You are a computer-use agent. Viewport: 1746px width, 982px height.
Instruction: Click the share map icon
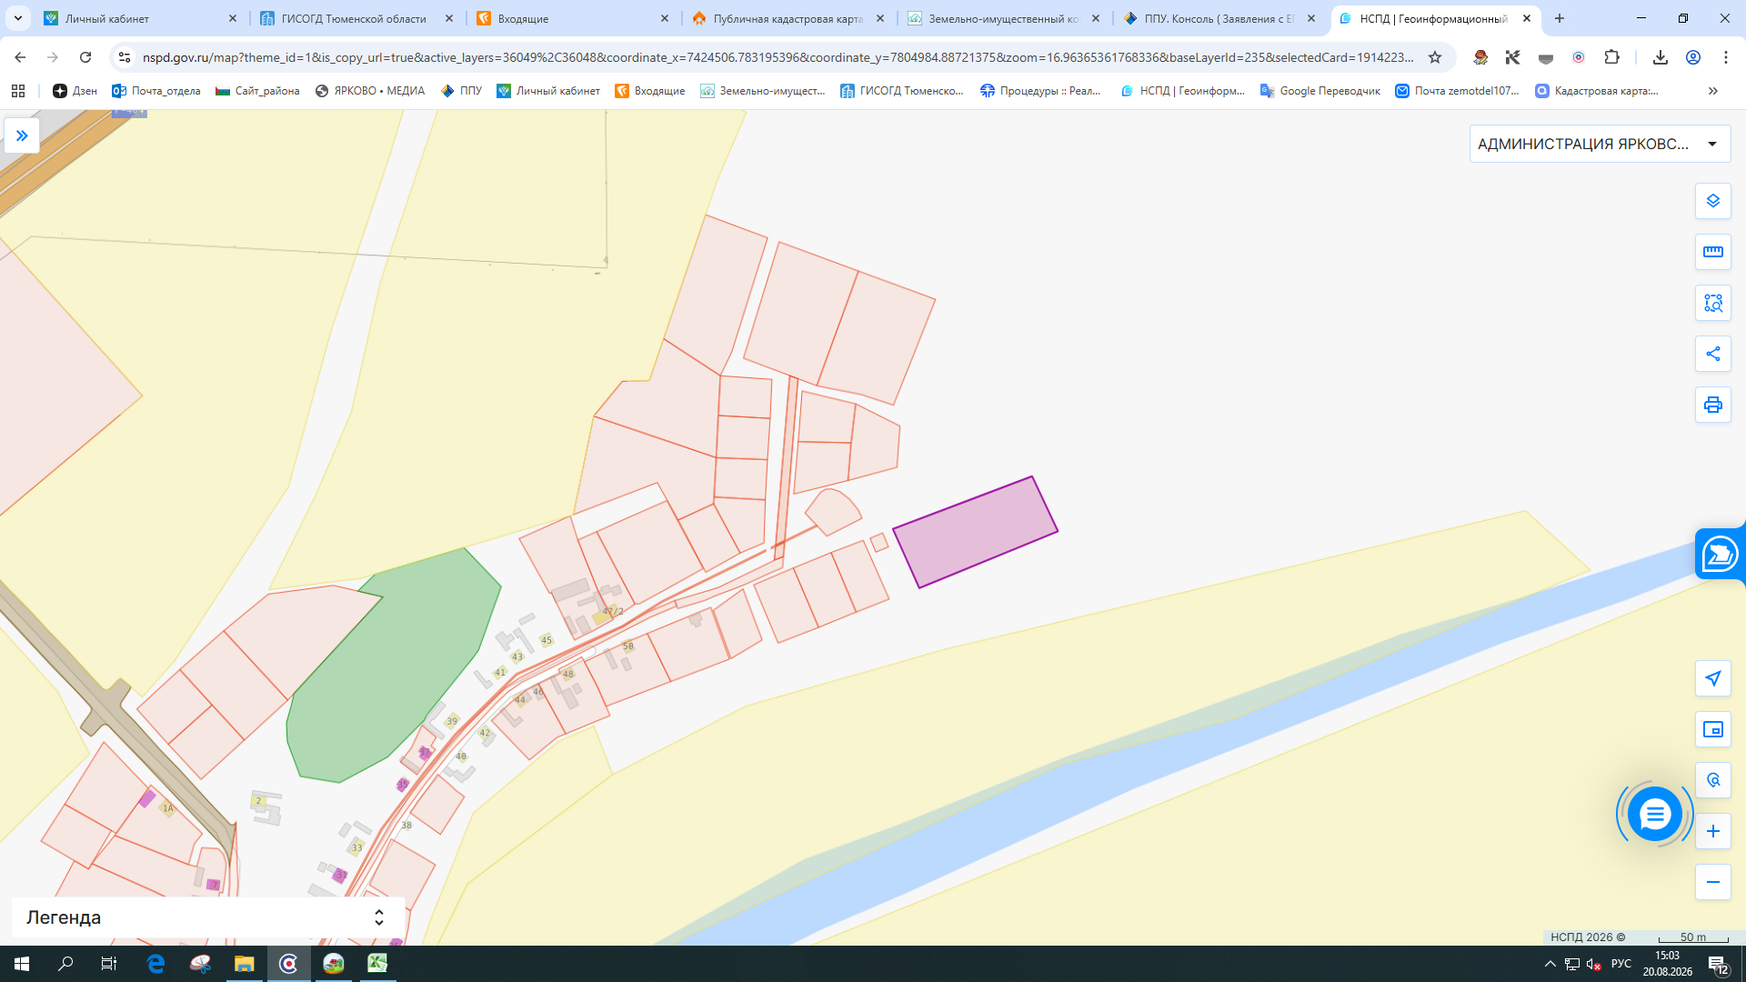[1712, 354]
